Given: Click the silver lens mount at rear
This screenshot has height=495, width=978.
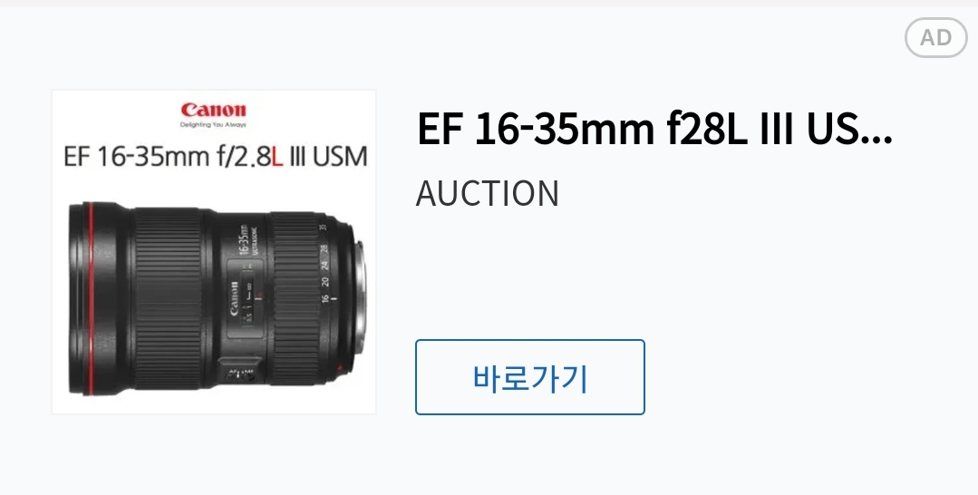Looking at the screenshot, I should [359, 298].
